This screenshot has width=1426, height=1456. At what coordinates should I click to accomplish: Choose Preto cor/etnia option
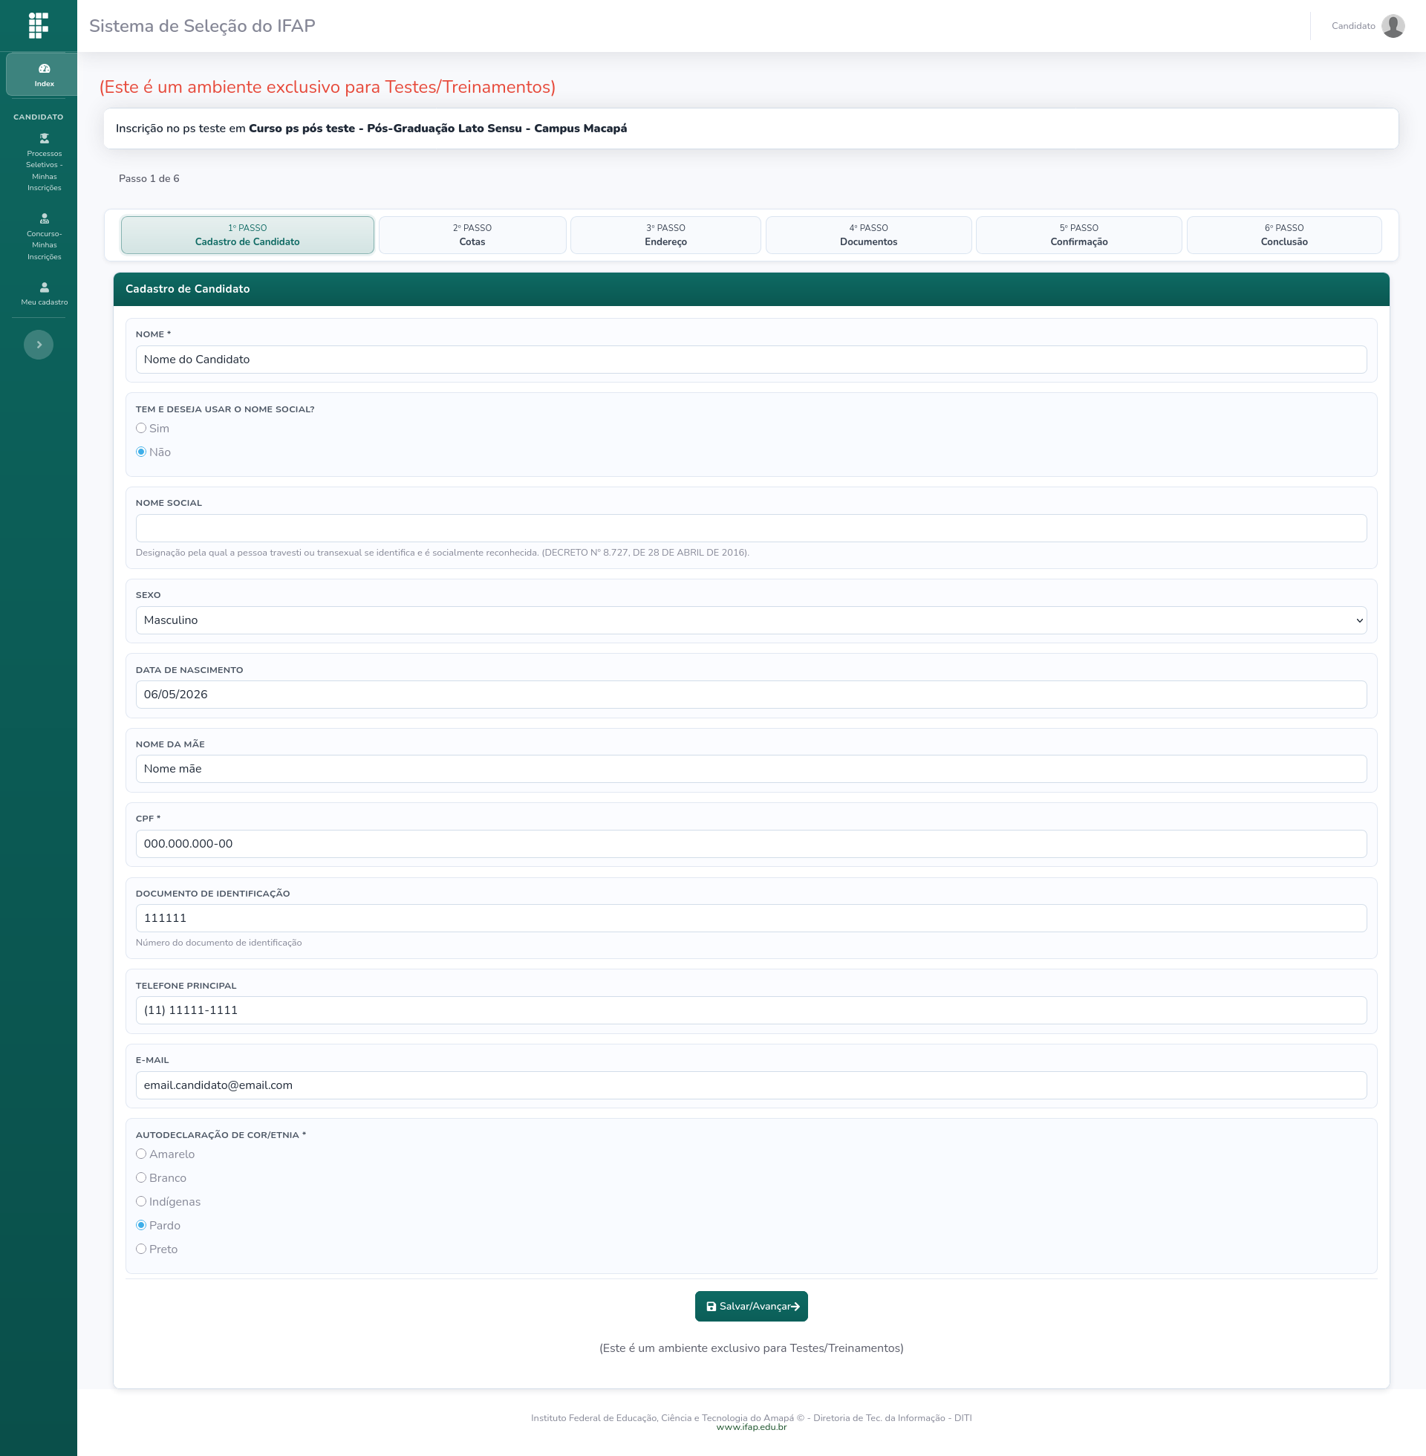click(141, 1249)
